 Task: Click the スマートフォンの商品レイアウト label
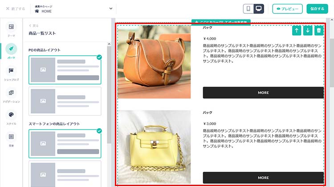54,124
